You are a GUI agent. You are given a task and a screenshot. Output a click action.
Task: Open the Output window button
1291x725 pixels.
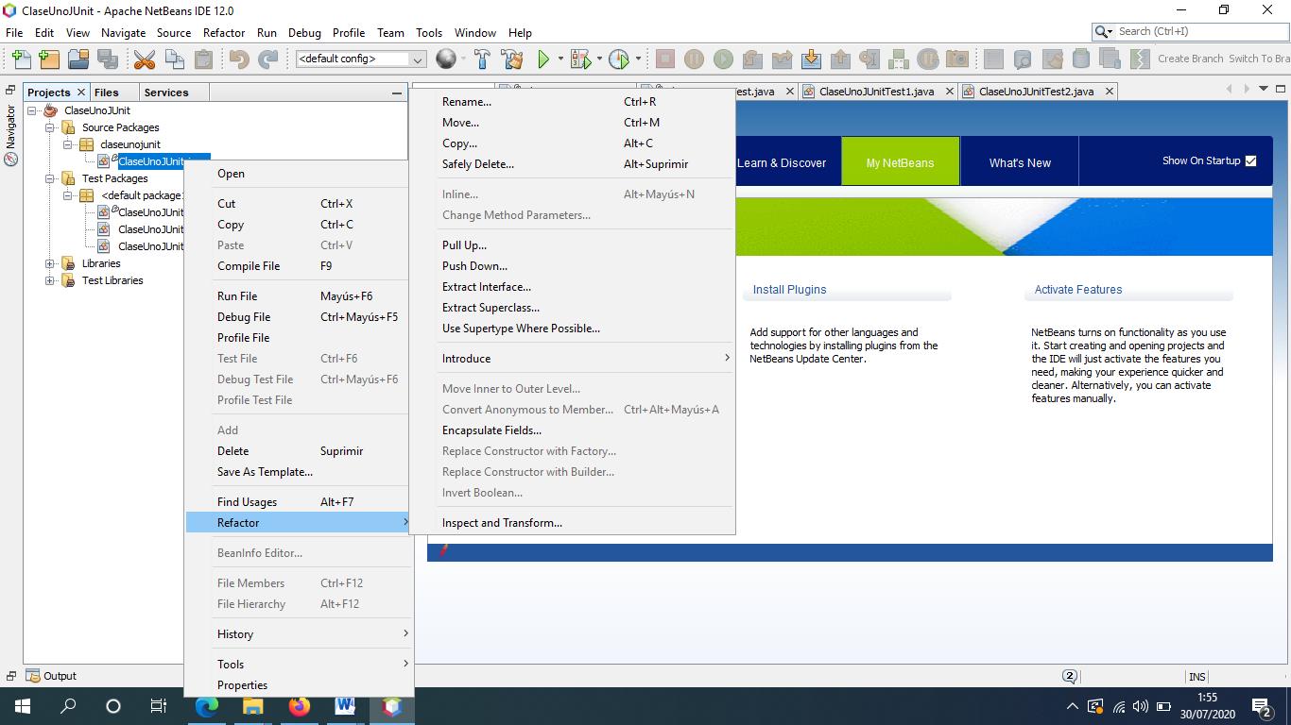[x=52, y=676]
